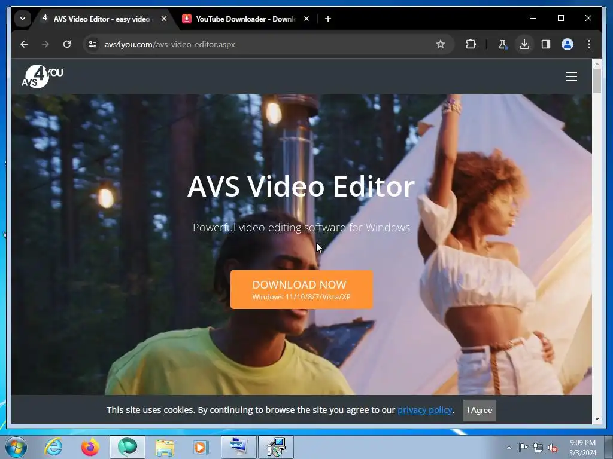Show browser downloads panel
613x459 pixels.
click(x=524, y=44)
